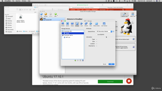Image resolution: width=162 pixels, height=91 pixels.
Task: Open the Shared Folders settings section
Action: point(96,24)
